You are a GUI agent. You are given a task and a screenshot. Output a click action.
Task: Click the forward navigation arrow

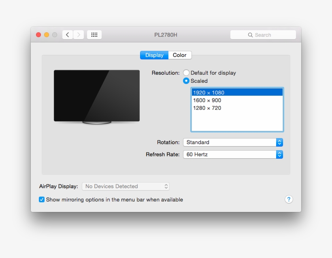click(79, 35)
